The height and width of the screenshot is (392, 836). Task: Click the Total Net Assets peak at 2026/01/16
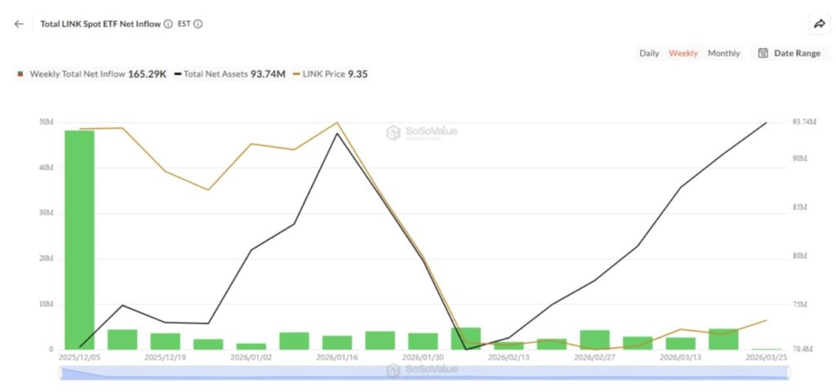pyautogui.click(x=337, y=133)
